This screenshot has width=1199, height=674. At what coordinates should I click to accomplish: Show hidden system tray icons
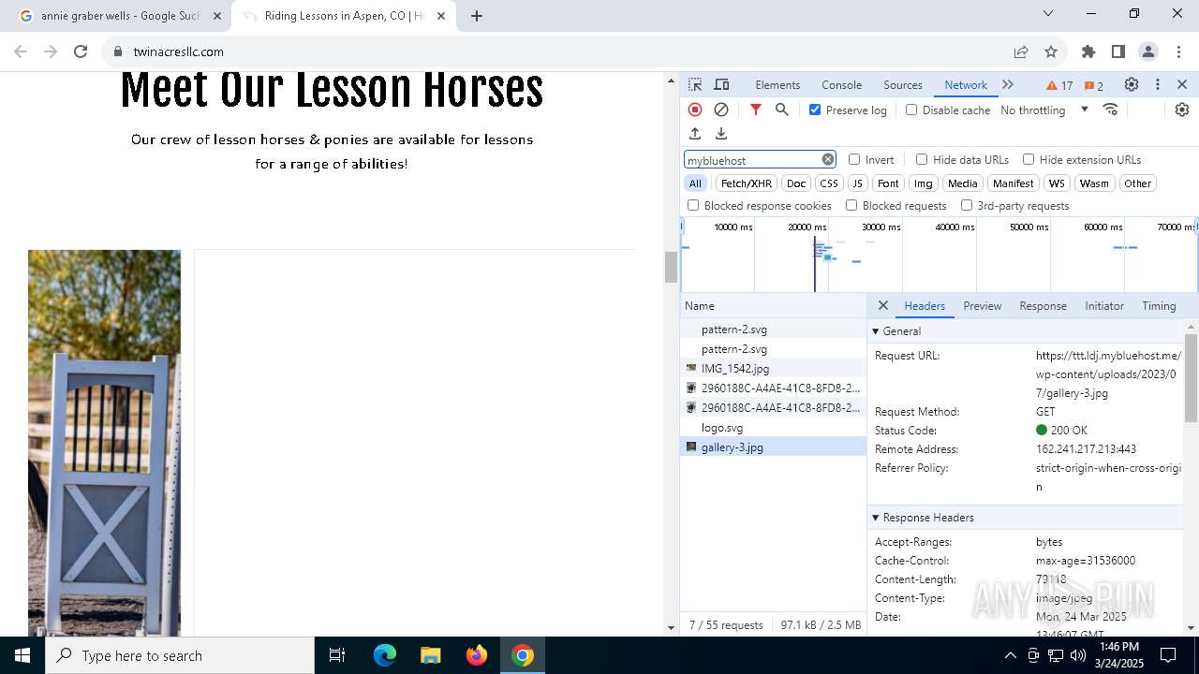[x=1010, y=655]
